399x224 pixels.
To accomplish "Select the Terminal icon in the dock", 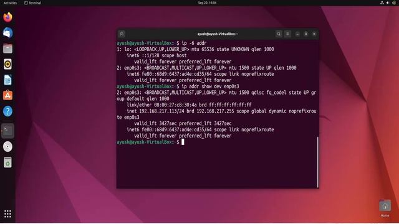I will pyautogui.click(x=7, y=131).
